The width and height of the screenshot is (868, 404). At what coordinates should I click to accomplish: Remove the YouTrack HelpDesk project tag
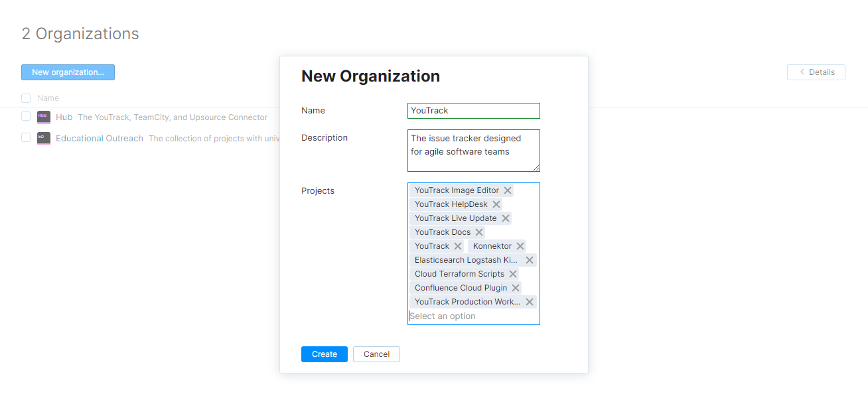coord(496,204)
